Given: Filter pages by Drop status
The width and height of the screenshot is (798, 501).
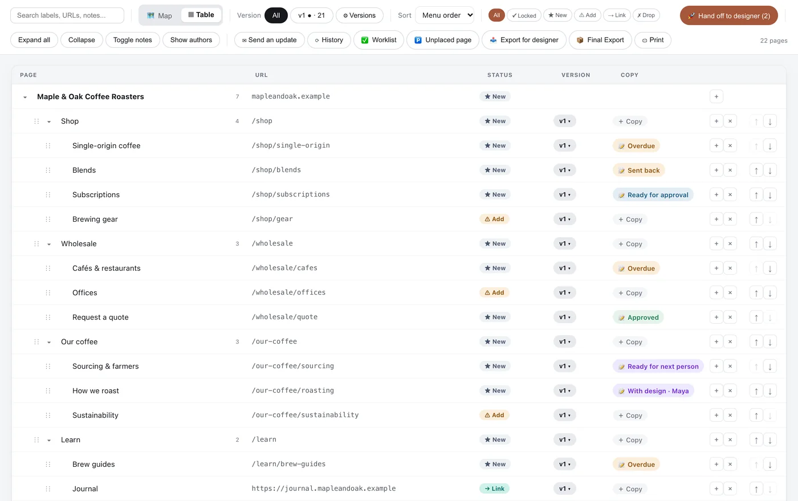Looking at the screenshot, I should [646, 15].
